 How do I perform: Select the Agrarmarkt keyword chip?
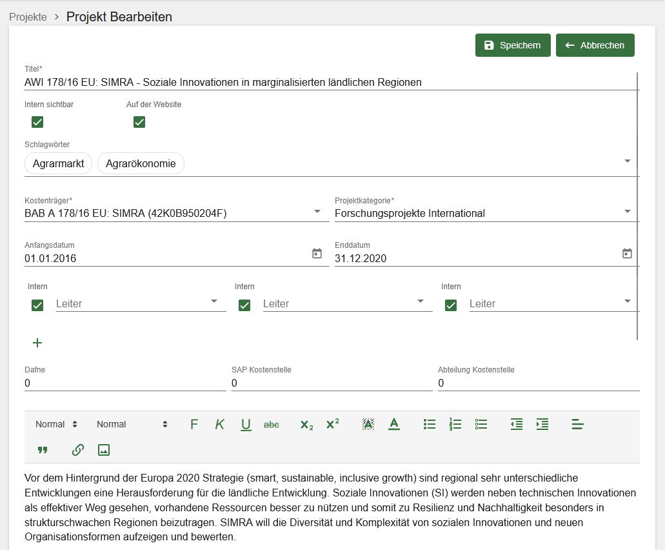[59, 164]
